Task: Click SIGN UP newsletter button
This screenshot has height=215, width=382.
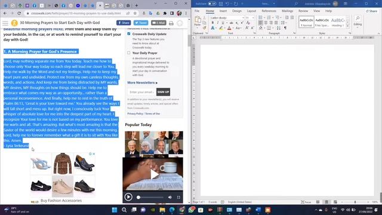Action: click(163, 92)
